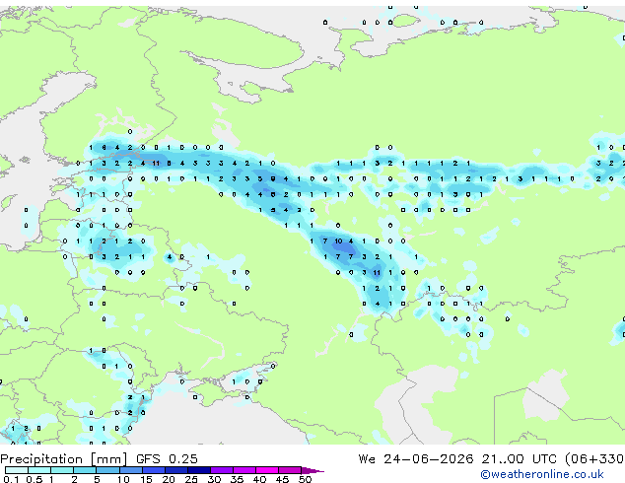This screenshot has width=625, height=483.
Task: Click the '21..00 UTC' time text
Action: [519, 459]
